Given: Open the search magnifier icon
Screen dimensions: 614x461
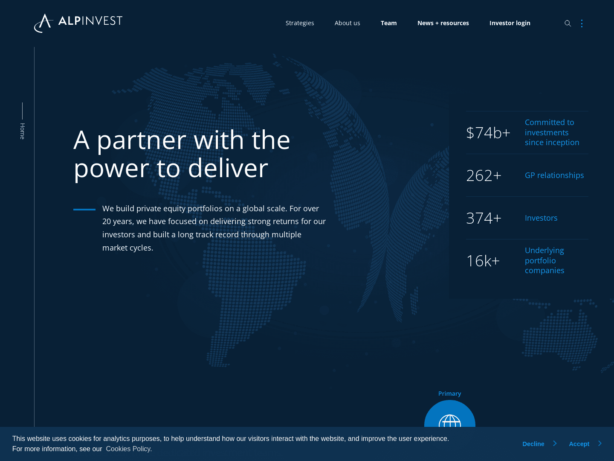Looking at the screenshot, I should point(568,23).
